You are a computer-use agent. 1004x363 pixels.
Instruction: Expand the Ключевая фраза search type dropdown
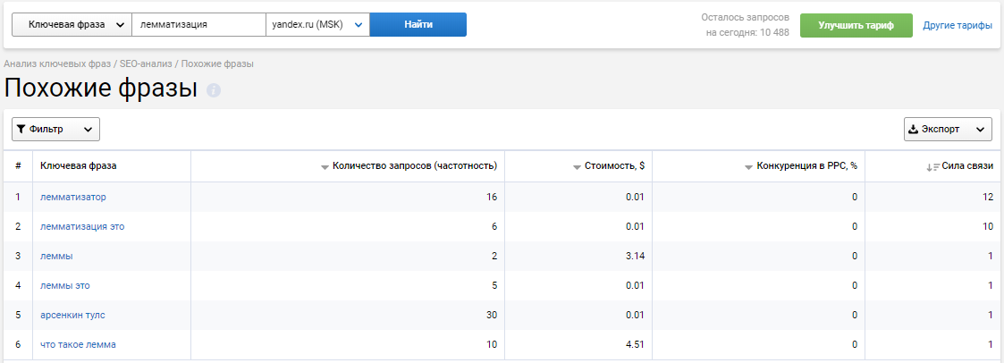72,25
